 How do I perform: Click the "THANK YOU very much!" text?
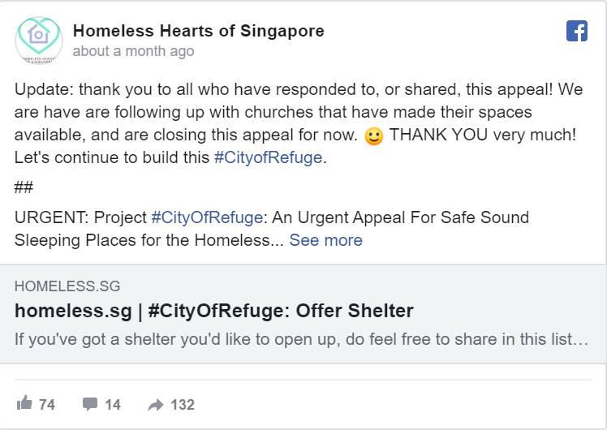tap(483, 135)
